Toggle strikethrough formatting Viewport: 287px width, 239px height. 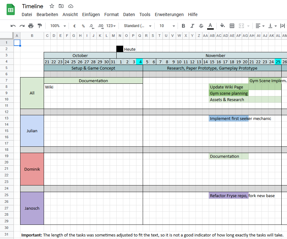[201, 26]
